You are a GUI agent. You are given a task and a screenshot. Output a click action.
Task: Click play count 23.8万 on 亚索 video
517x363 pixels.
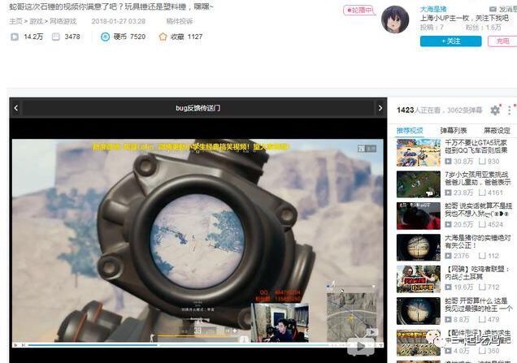coord(459,192)
